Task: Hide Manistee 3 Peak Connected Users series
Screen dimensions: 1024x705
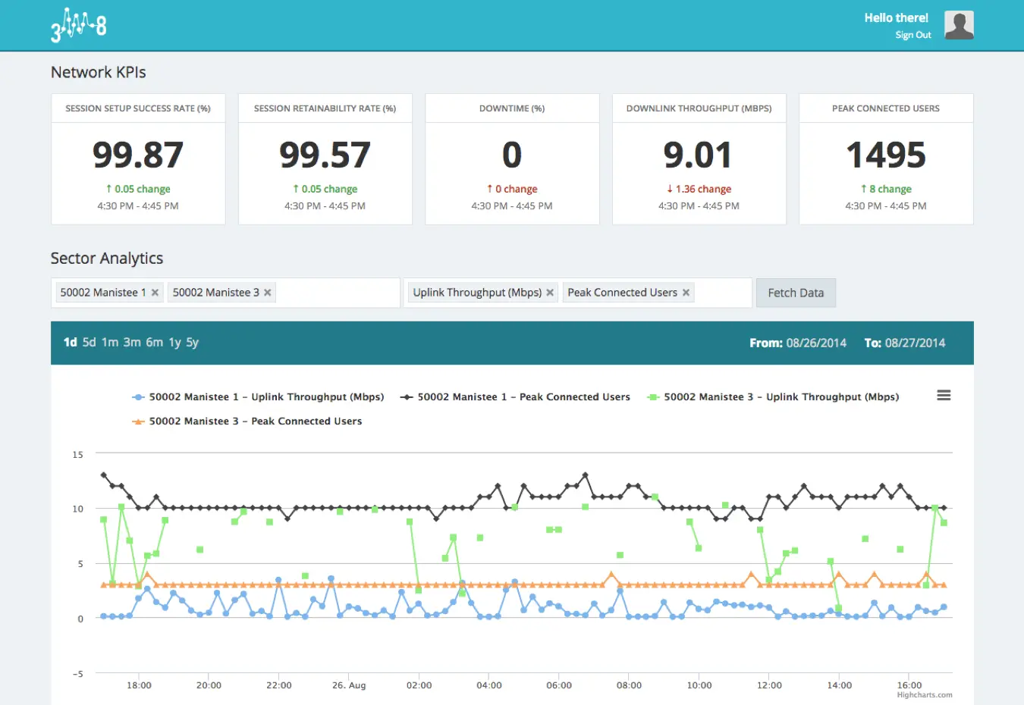Action: click(x=255, y=421)
